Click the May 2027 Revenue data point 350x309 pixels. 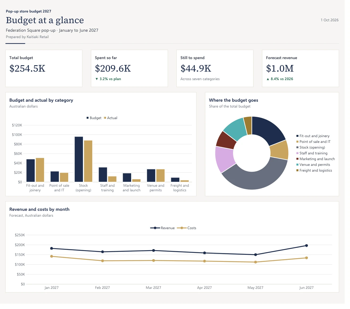pyautogui.click(x=256, y=255)
